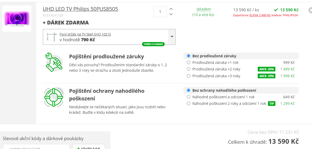Increase quantity with the up arrow
Viewport: 312px width, 149px height.
click(x=171, y=9)
